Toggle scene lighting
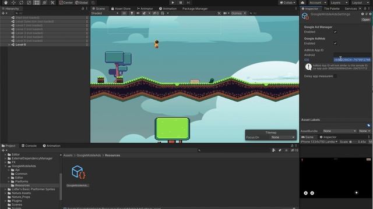373x209 pixels. coord(132,13)
